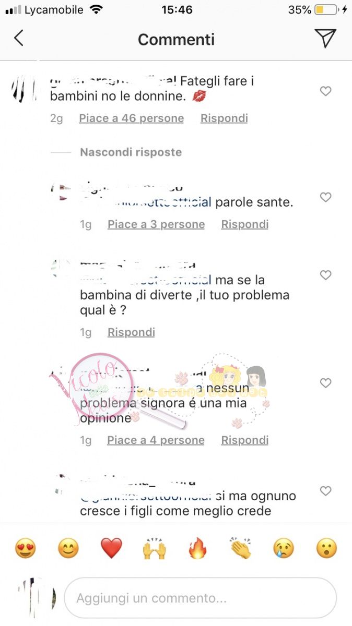Screen dimensions: 352x626
Task: Open 'Piace a 46 persone' likes list
Action: click(131, 118)
